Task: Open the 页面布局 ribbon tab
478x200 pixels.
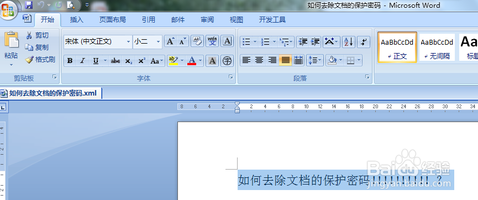Action: tap(113, 20)
